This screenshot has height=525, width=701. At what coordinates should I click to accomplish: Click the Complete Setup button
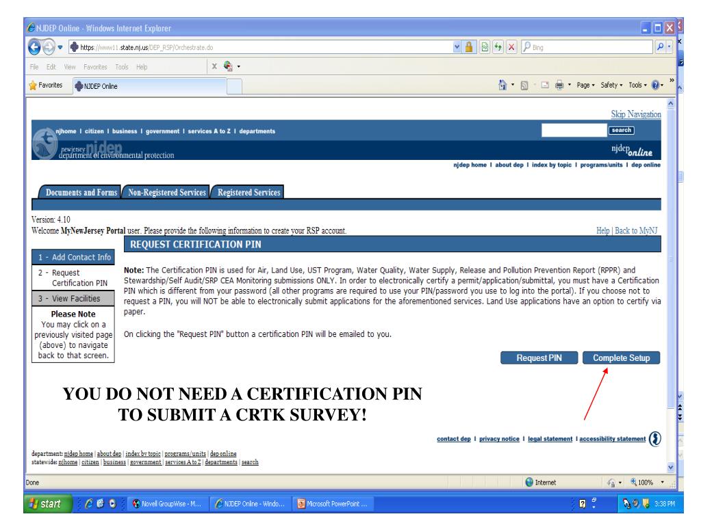pos(622,358)
